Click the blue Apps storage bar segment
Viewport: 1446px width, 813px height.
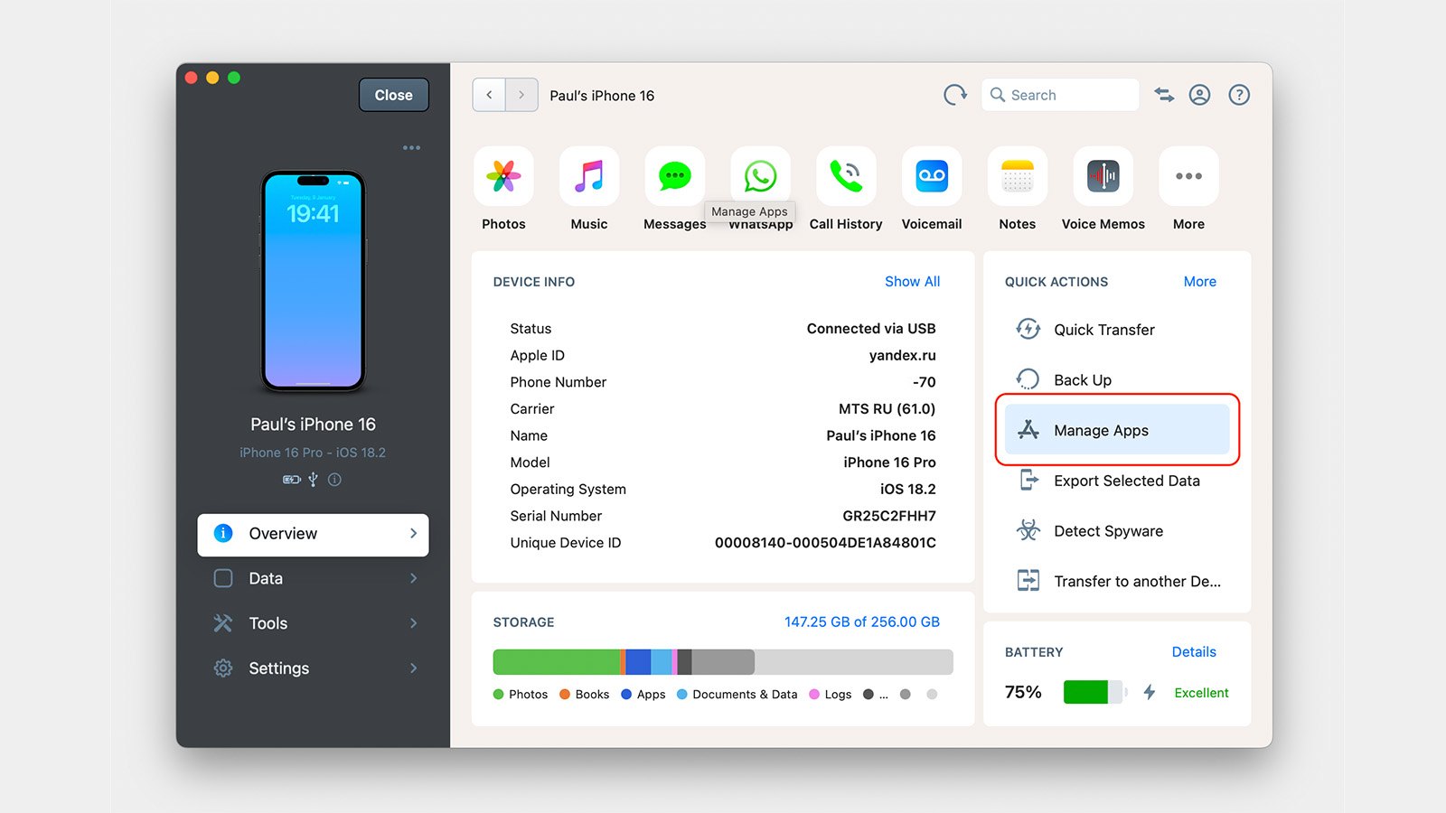pyautogui.click(x=638, y=662)
